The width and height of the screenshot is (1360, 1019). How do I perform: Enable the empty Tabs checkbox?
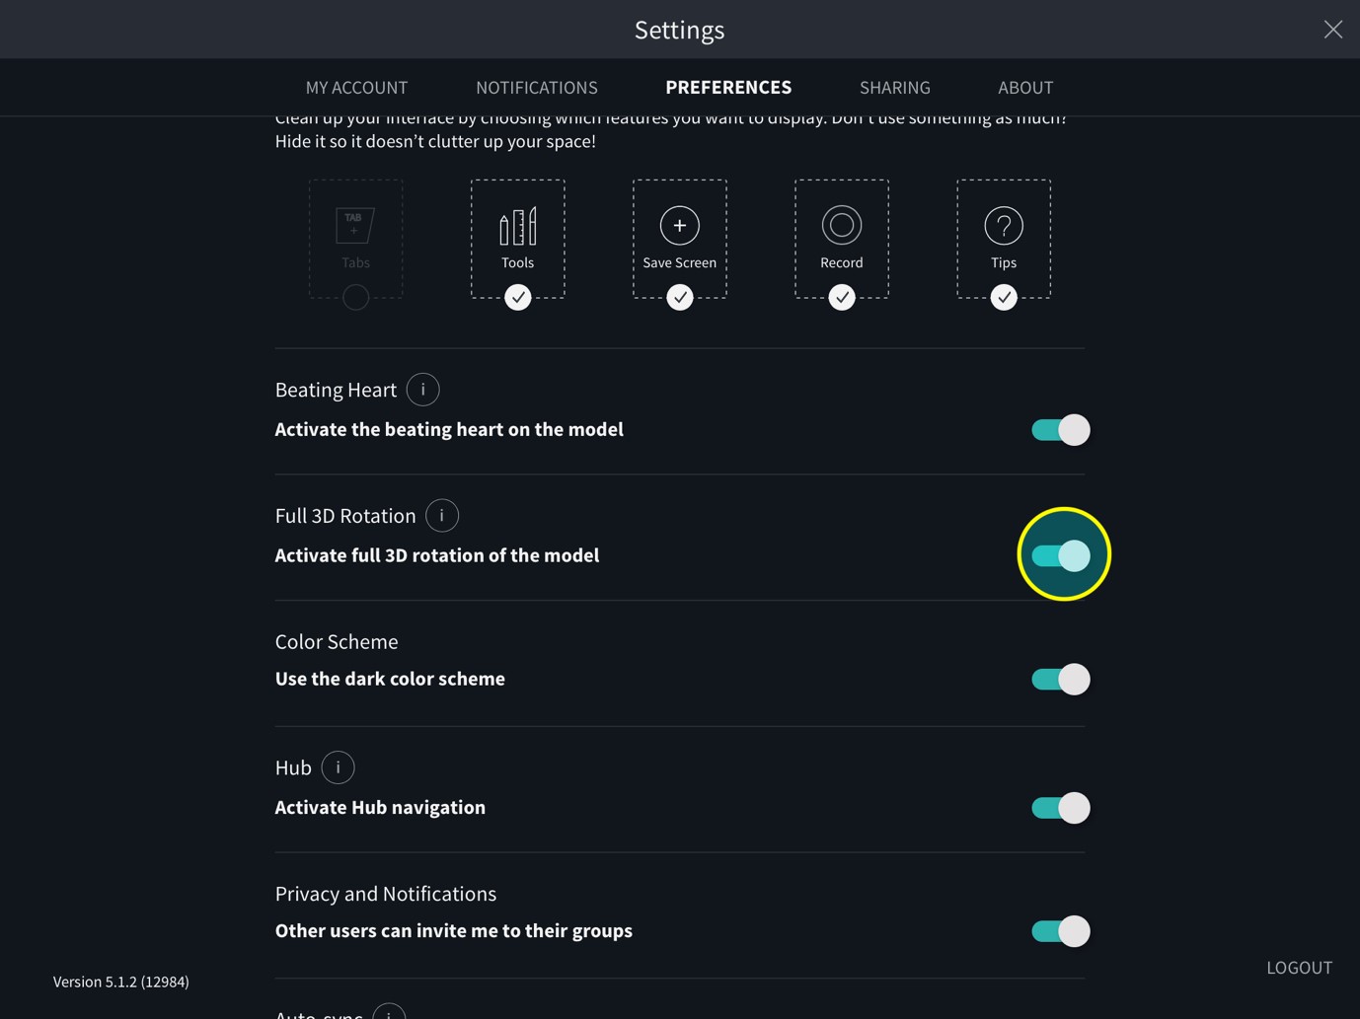(355, 297)
